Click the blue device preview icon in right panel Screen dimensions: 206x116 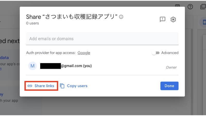[203, 22]
